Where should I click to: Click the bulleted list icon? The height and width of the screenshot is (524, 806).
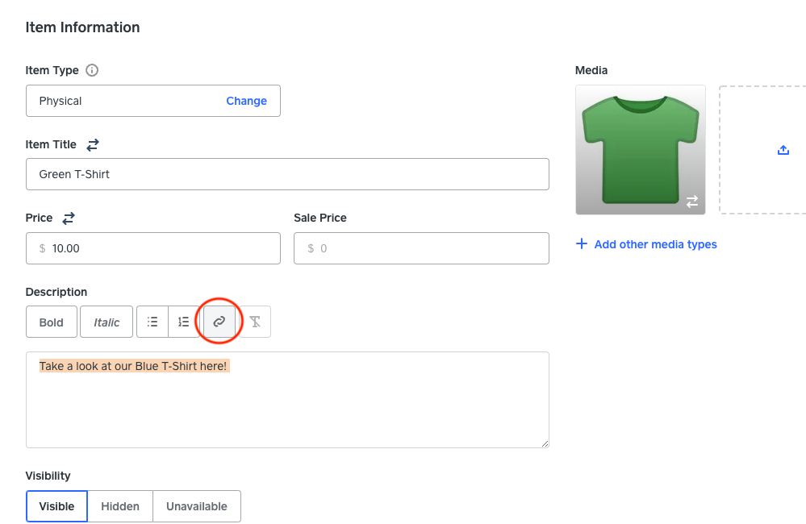pos(152,322)
